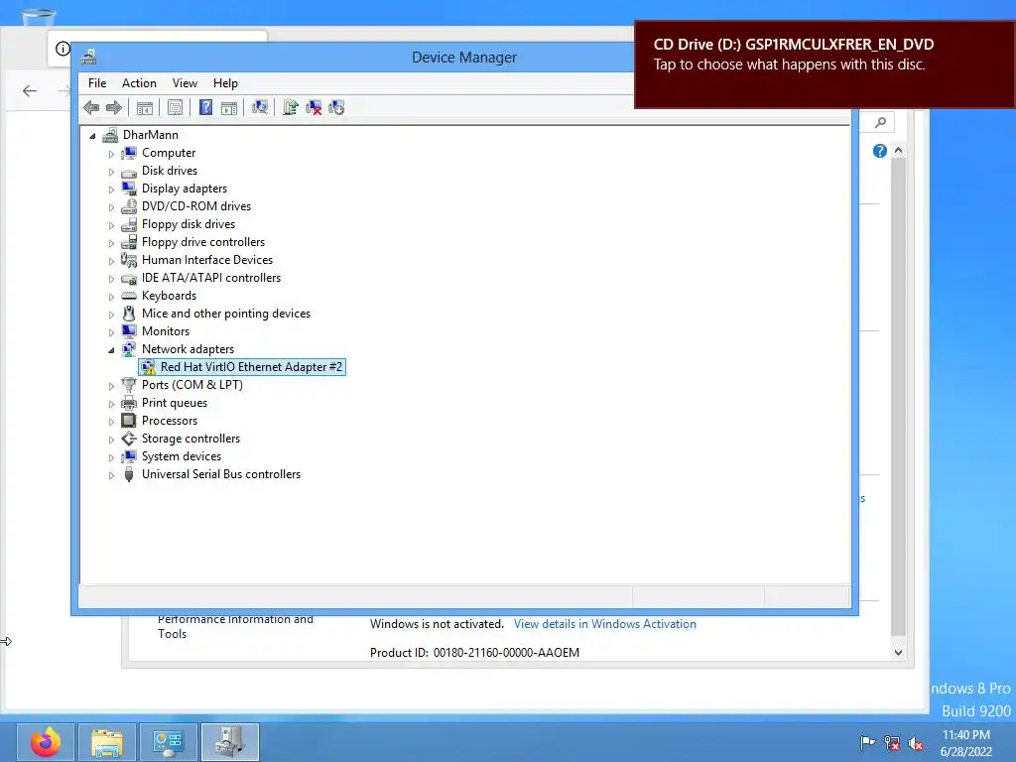The image size is (1016, 762).
Task: Click the search magnifier in the System window
Action: (880, 122)
